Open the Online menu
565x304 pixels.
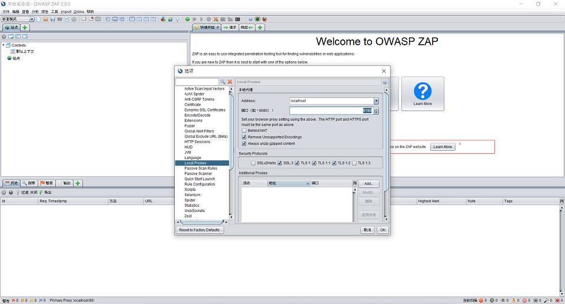tap(79, 12)
